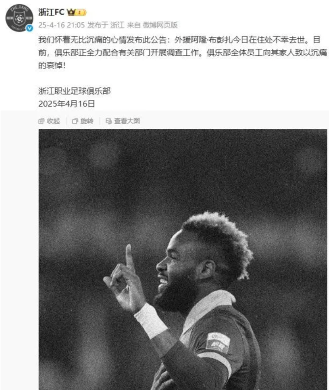Image resolution: width=329 pixels, height=390 pixels.
Task: Click the VIP level number badge
Action: click(x=80, y=12)
